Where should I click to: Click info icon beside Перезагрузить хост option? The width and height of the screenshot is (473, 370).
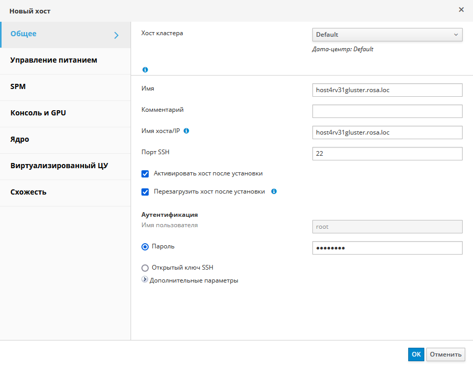(x=274, y=191)
